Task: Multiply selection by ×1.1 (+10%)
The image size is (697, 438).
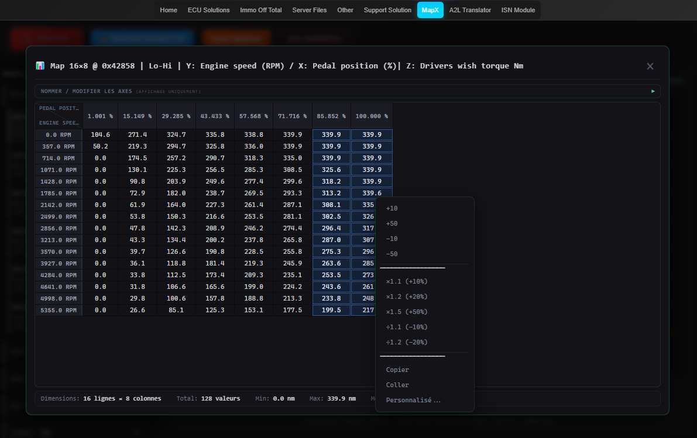Action: [424, 281]
